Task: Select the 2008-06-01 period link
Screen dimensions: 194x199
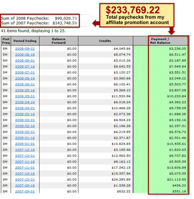Action: [25, 84]
